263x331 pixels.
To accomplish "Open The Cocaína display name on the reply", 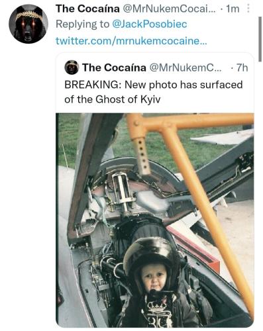I will (87, 9).
